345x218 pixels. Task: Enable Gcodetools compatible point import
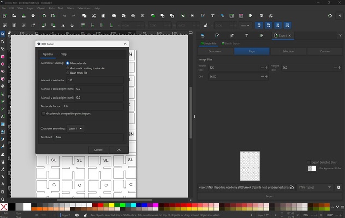coord(44,114)
